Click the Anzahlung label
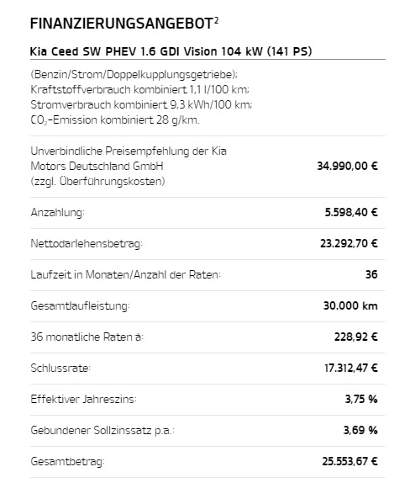 58,213
